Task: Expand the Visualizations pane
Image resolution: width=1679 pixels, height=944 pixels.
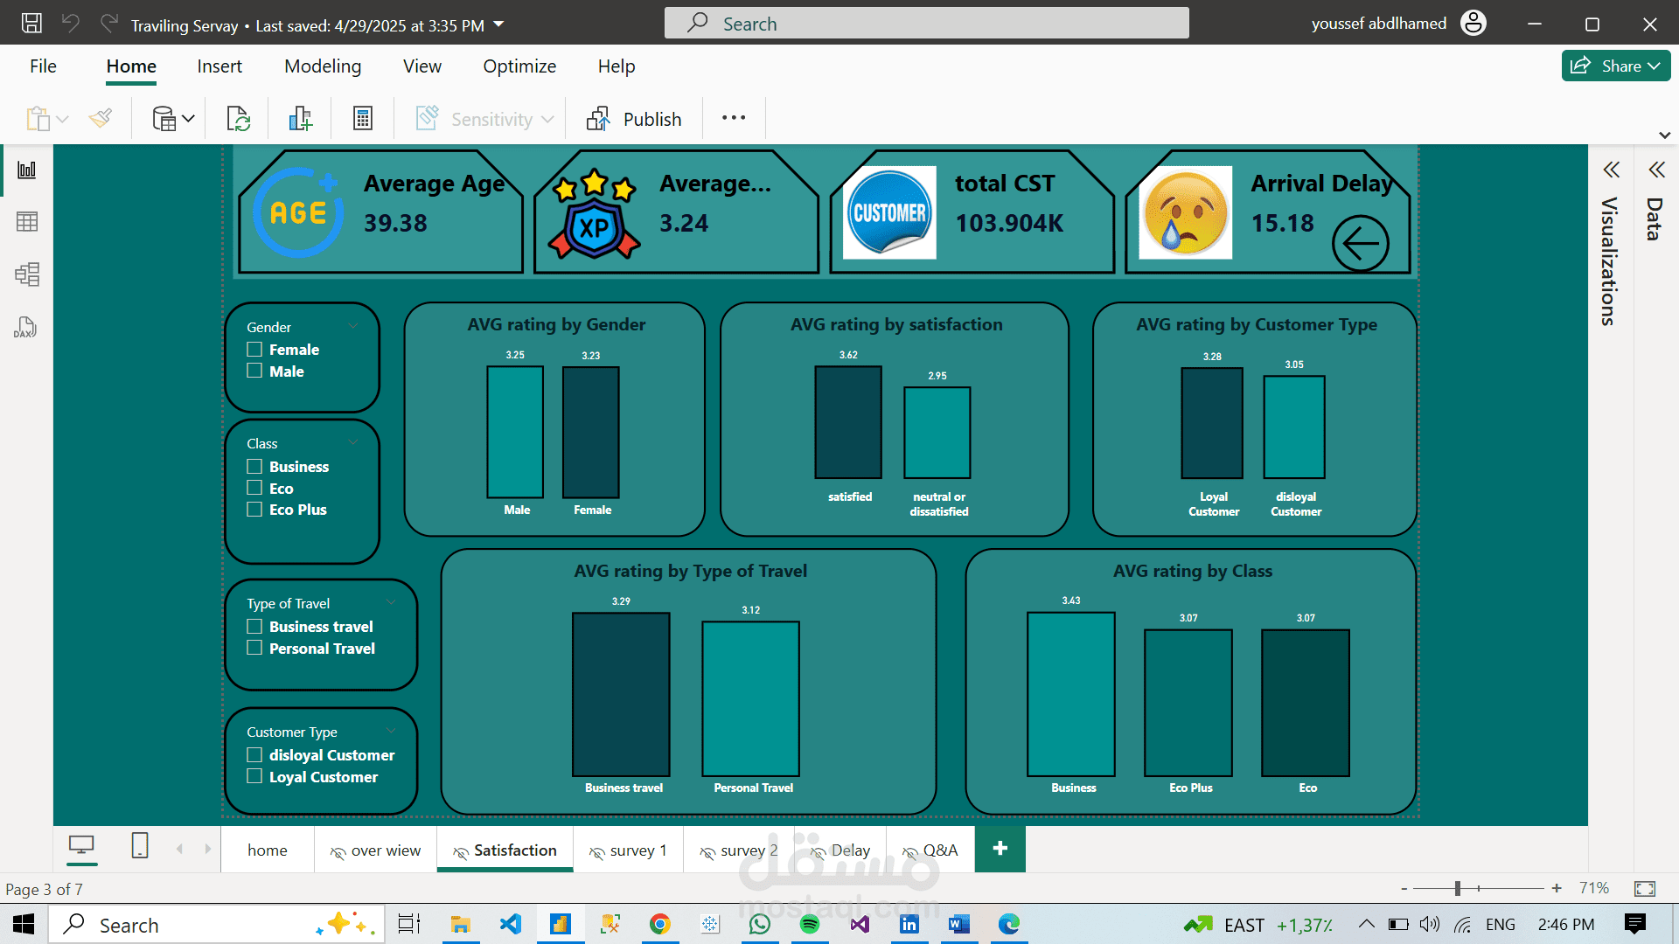Action: pos(1611,170)
